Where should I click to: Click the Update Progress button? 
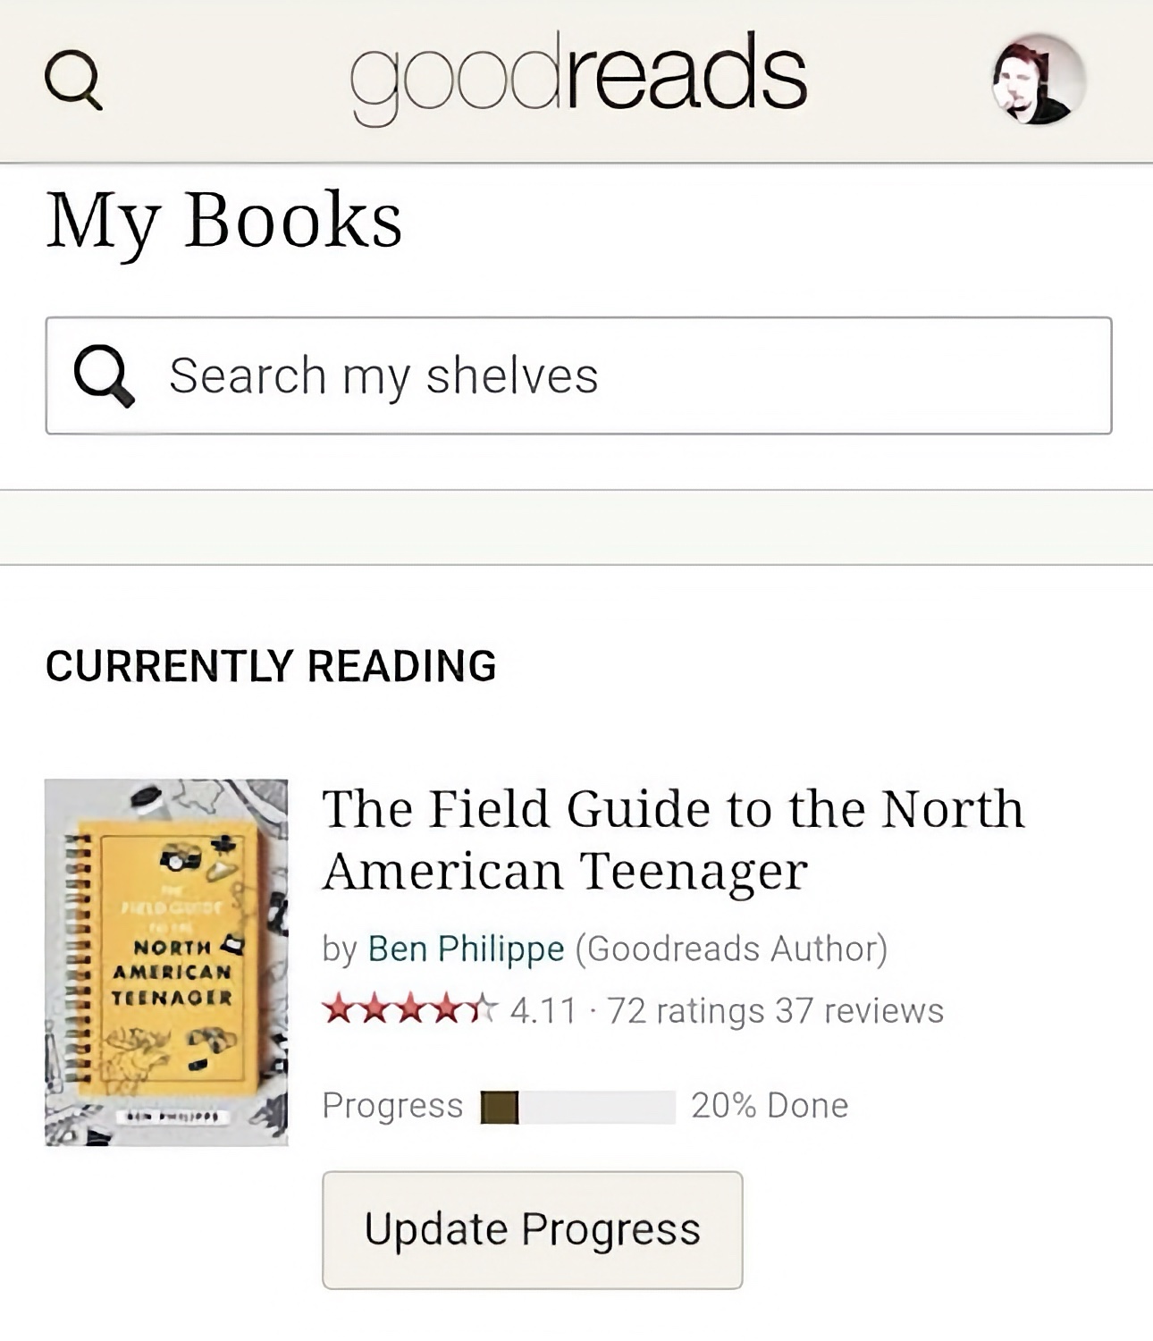click(532, 1229)
